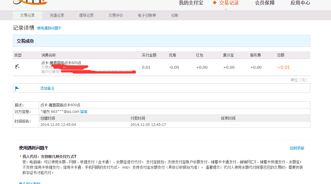This screenshot has width=331, height=184.
Task: Click the blue flag remark icon
Action: click(17, 89)
